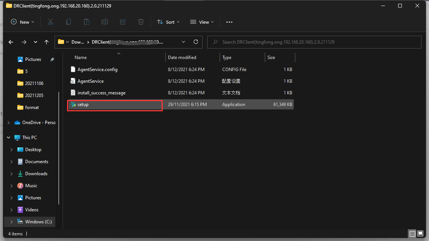The width and height of the screenshot is (429, 241).
Task: Select the Paste icon
Action: (x=87, y=22)
